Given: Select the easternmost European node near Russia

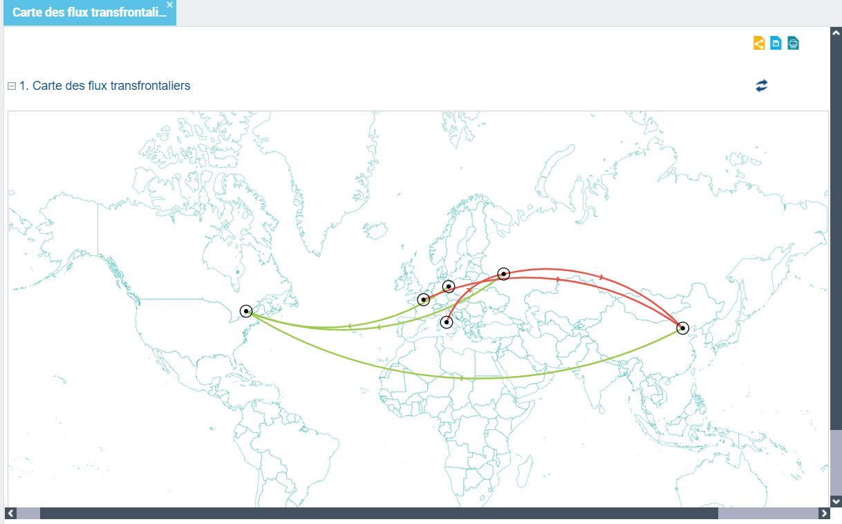Looking at the screenshot, I should [503, 274].
